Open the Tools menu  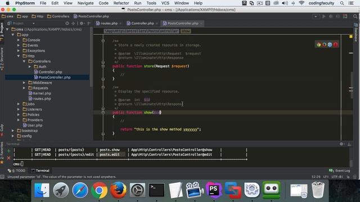click(151, 3)
